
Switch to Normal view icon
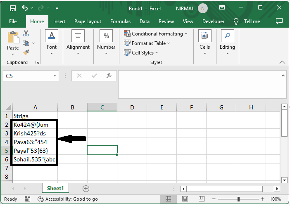168,199
